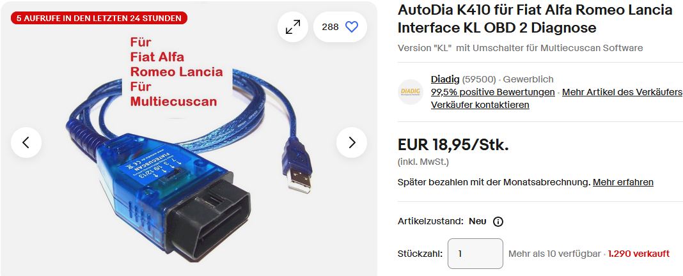Viewport: 683px width, 276px height.
Task: Click the Diadig seller logo
Action: click(411, 92)
